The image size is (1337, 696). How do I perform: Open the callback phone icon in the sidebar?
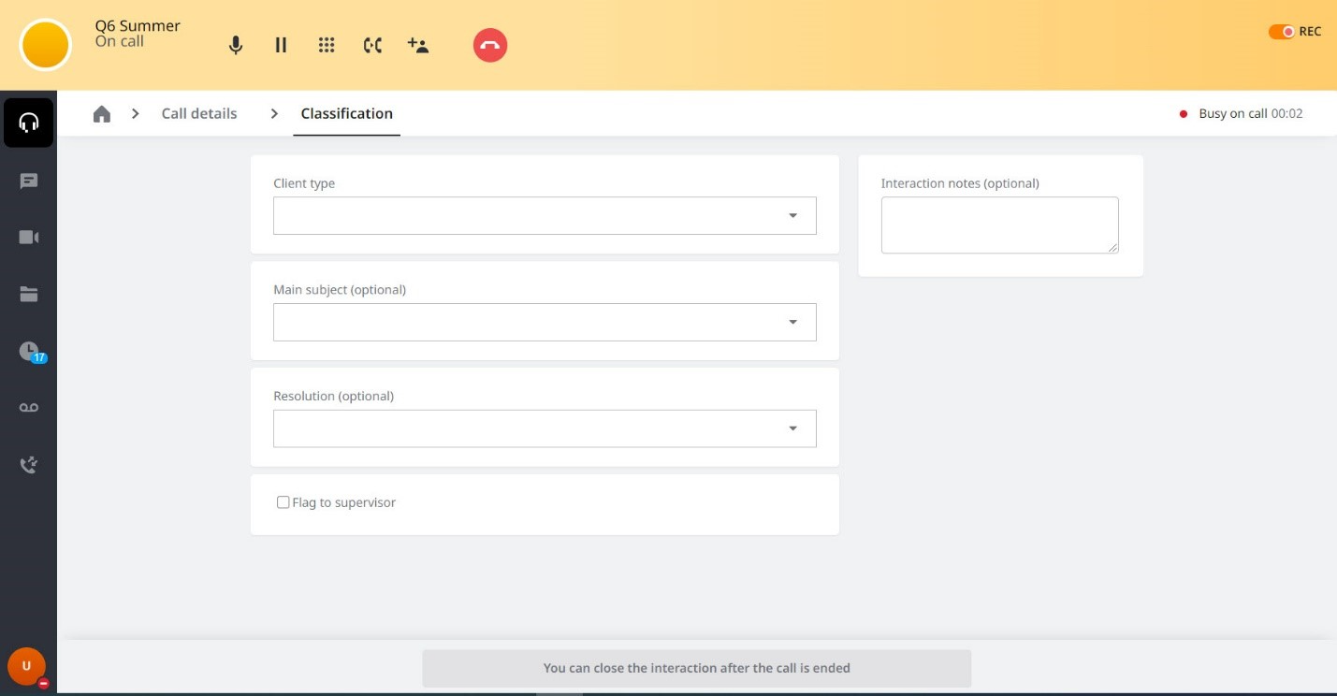click(29, 464)
